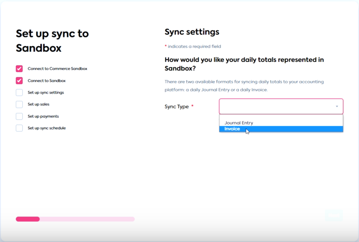Check the Set up sync schedule checkbox

pos(19,128)
